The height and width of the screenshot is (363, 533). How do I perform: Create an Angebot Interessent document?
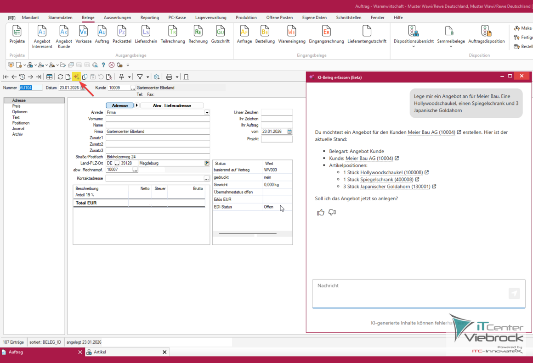[42, 37]
